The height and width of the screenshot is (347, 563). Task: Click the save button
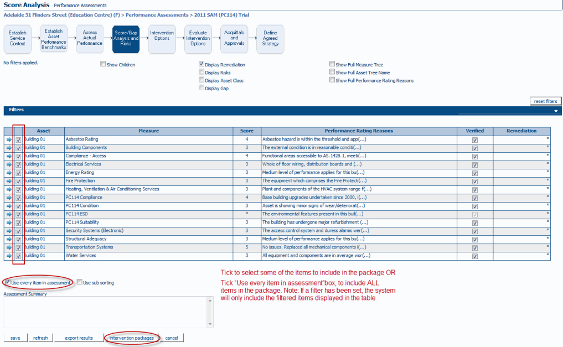tap(15, 338)
